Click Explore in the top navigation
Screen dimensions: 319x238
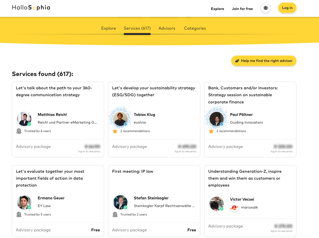click(217, 9)
